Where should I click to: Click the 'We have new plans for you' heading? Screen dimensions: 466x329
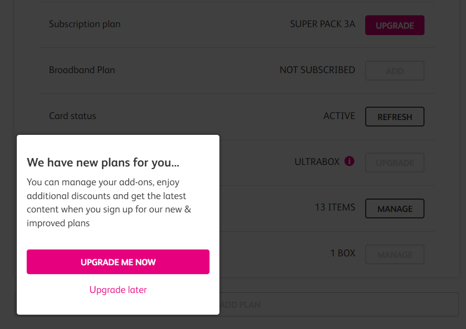point(103,162)
